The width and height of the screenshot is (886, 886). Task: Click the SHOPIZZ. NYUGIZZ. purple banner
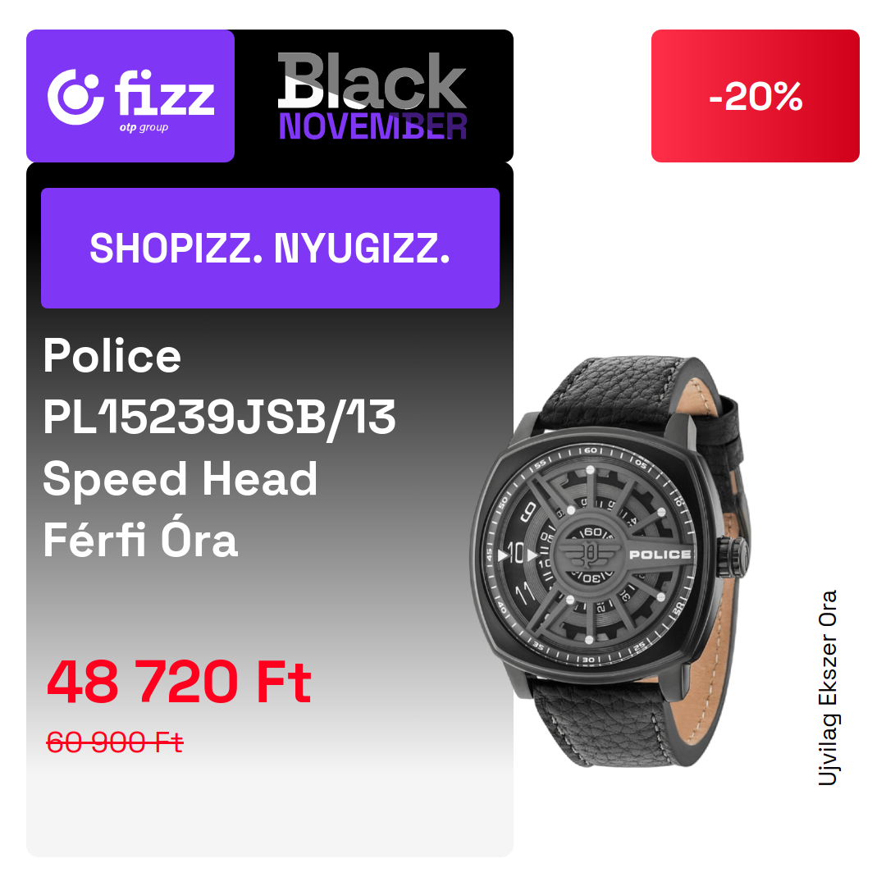point(270,248)
